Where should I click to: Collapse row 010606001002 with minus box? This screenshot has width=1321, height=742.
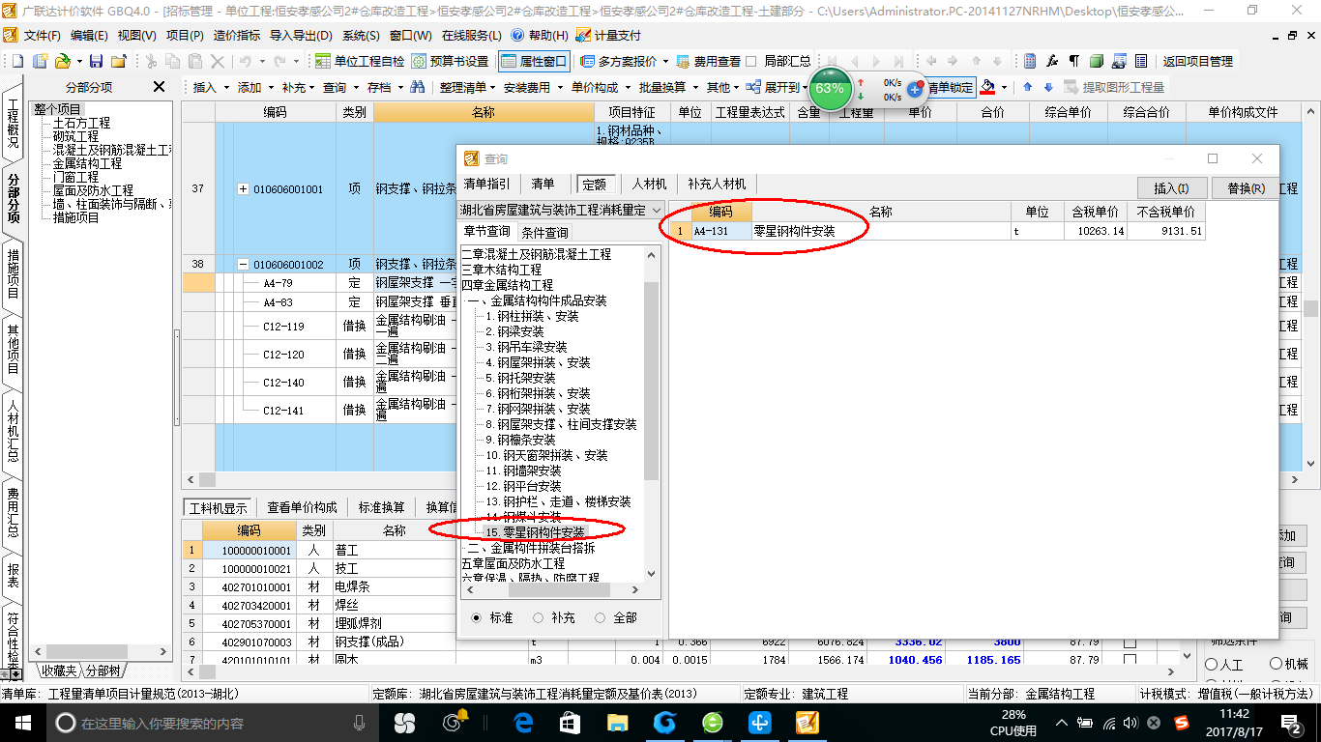[243, 265]
